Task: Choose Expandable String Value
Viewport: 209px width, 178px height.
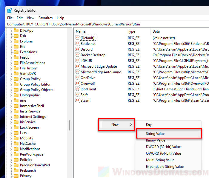Action: [168, 167]
